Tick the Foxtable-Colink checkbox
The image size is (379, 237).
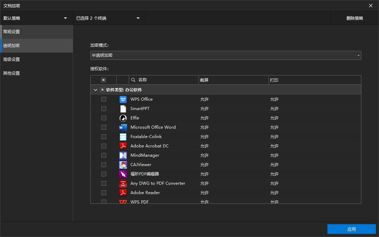point(104,137)
